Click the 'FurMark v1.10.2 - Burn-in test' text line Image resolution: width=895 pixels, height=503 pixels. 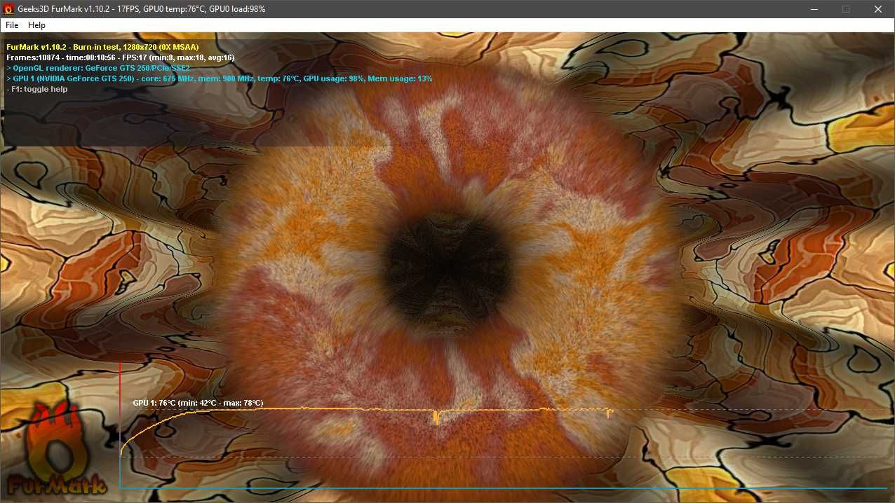coord(102,47)
